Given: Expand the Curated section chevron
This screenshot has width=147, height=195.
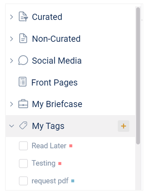Looking at the screenshot, I should click(12, 17).
